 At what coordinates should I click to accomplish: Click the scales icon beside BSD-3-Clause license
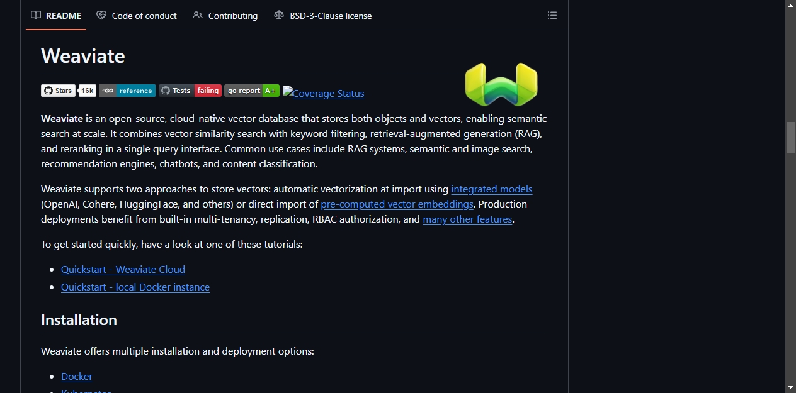(x=279, y=15)
